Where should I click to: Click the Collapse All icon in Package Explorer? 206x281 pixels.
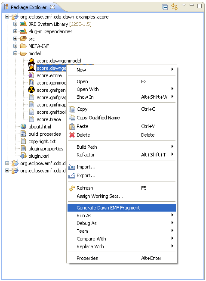pos(165,7)
